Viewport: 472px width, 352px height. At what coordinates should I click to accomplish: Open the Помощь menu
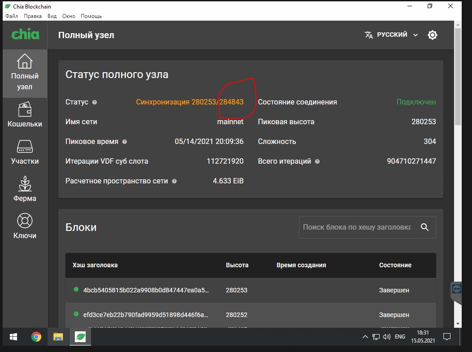(x=91, y=16)
